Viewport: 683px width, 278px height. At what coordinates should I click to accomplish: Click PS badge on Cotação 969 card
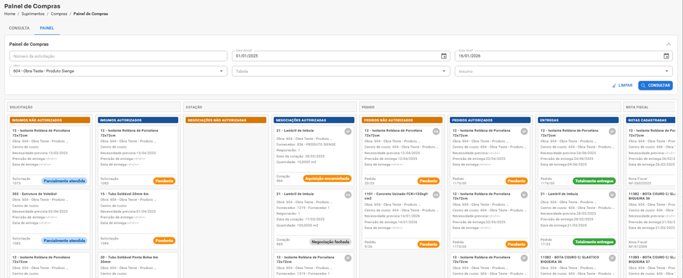point(348,195)
